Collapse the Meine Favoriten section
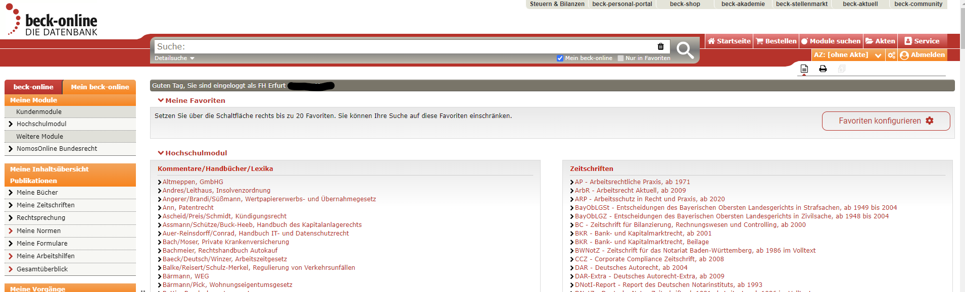This screenshot has width=965, height=292. [191, 100]
